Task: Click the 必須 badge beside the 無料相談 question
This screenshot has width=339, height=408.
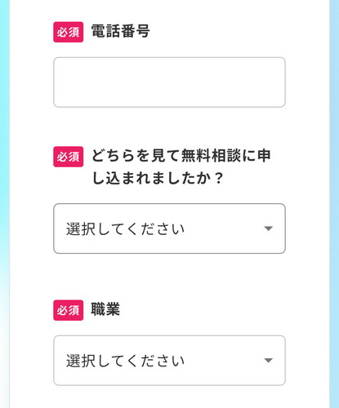Action: tap(69, 157)
